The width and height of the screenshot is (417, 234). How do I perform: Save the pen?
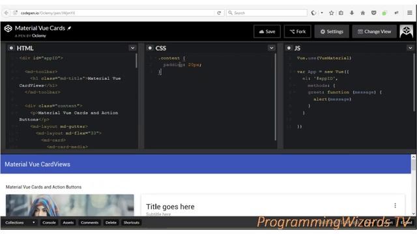(267, 32)
